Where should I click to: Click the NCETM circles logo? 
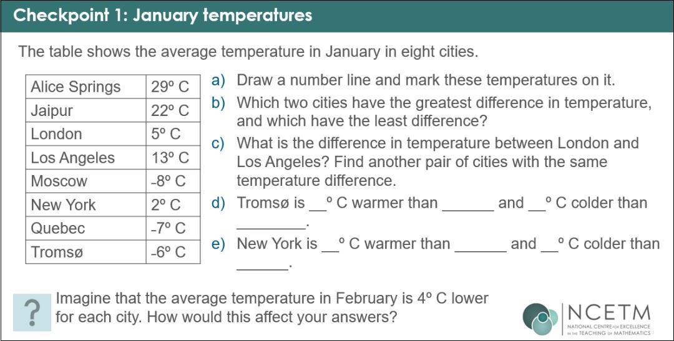[x=540, y=319]
